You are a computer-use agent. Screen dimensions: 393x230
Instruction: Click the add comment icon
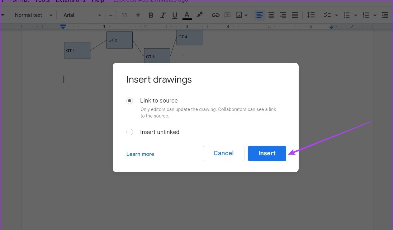(x=227, y=15)
